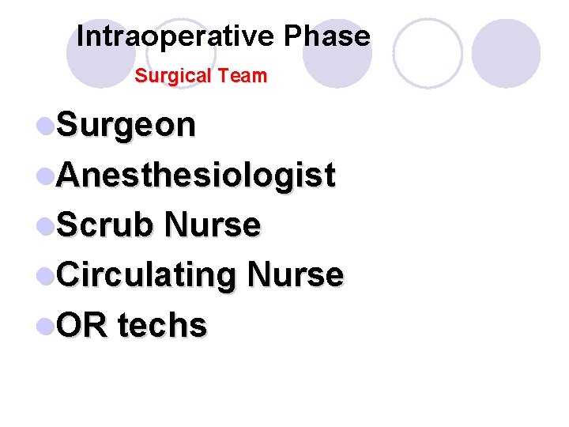The image size is (569, 427).
Task: Click the bullet dot before 'Surgeon'
Action: [46, 126]
